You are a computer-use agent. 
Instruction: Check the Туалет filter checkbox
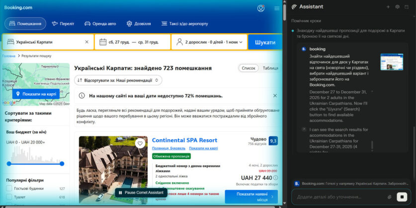coord(9,197)
